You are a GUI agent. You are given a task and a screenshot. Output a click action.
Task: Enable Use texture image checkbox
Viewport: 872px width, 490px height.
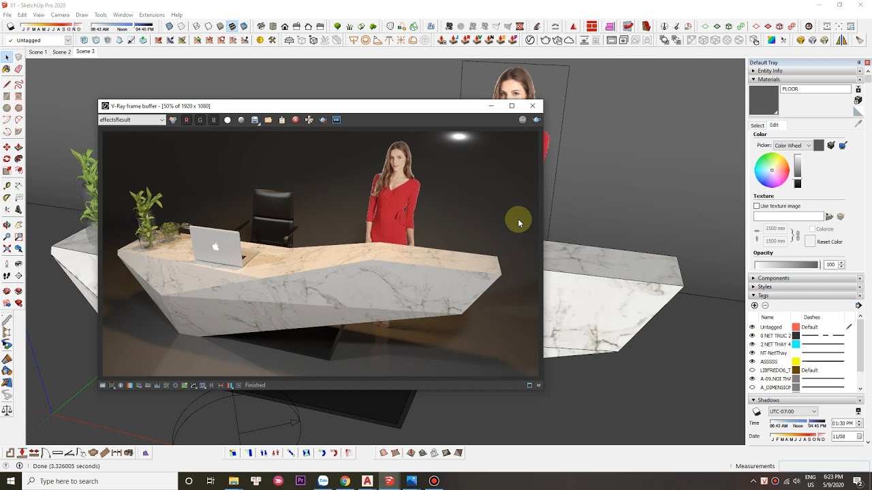coord(756,206)
